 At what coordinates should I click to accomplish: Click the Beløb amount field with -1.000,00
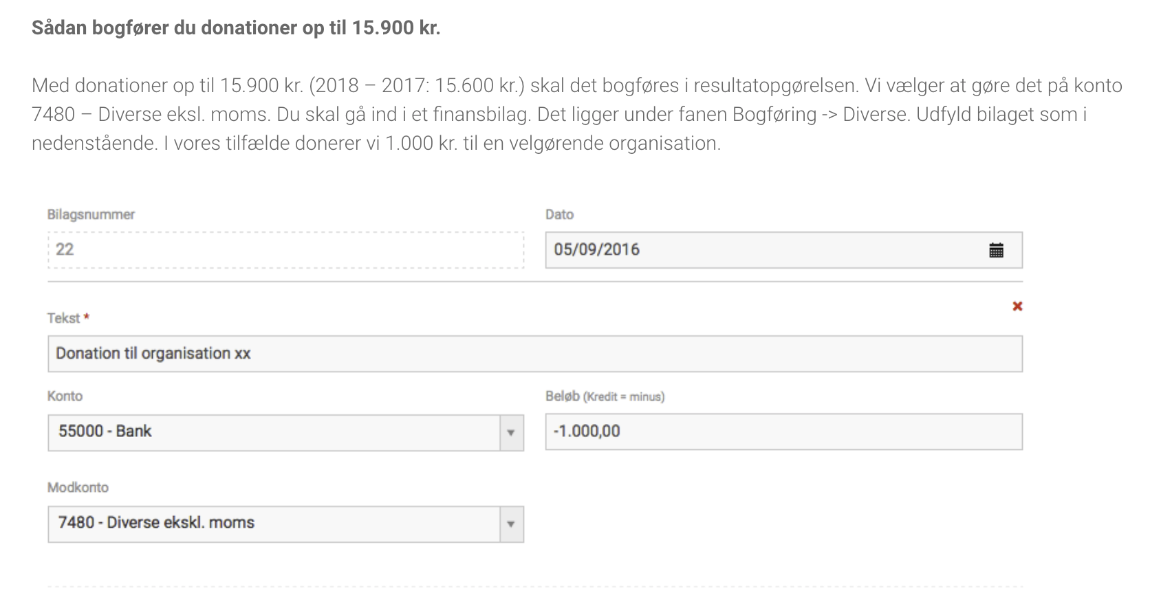click(x=783, y=431)
